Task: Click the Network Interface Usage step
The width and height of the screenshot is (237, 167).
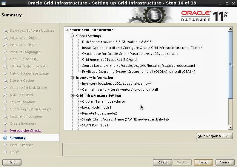Action: (x=29, y=73)
